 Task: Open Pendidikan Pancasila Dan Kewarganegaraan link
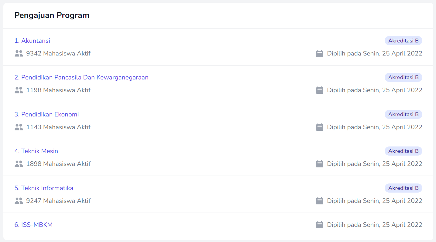[x=81, y=77]
